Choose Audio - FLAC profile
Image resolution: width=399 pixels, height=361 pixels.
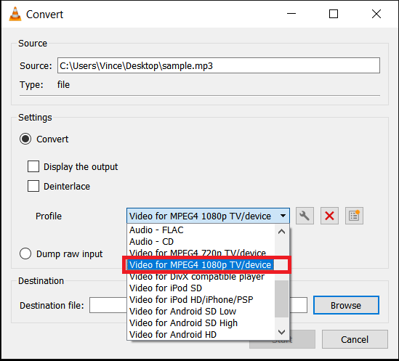[201, 230]
